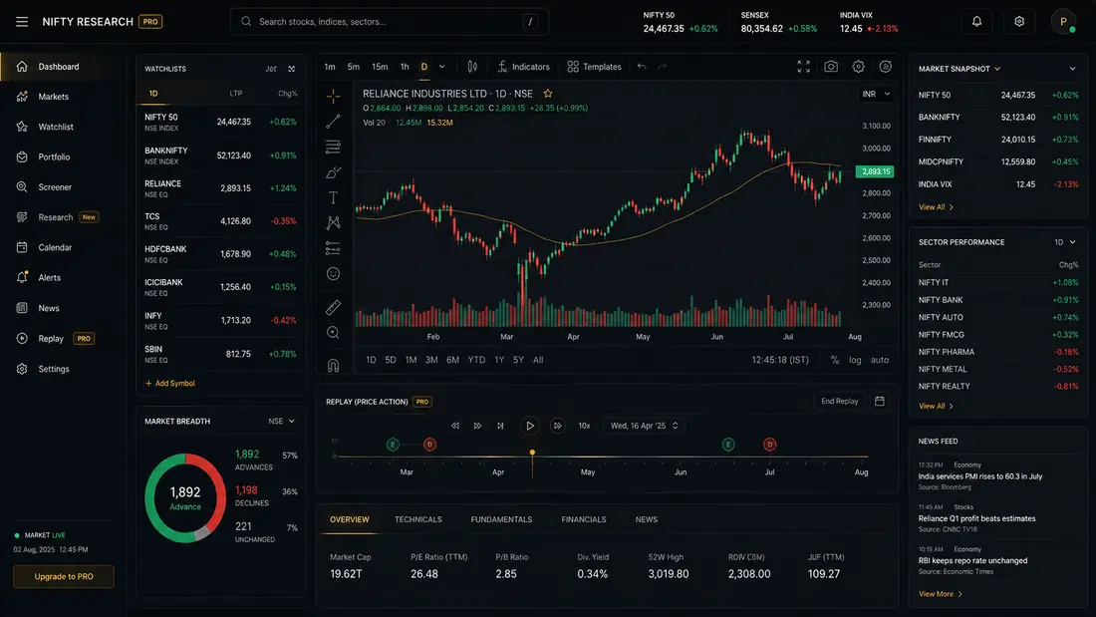Play the price action replay
The height and width of the screenshot is (617, 1096).
[x=529, y=426]
